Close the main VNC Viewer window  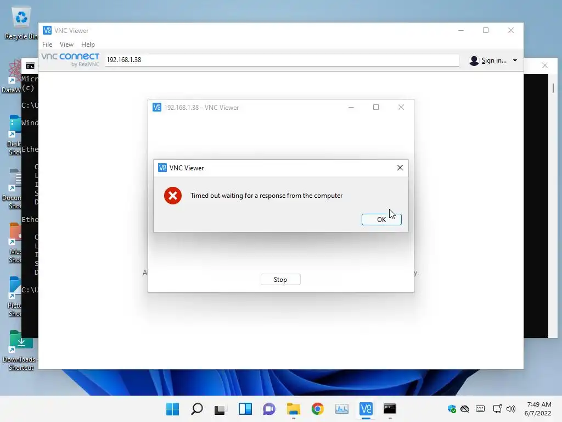[x=511, y=31]
